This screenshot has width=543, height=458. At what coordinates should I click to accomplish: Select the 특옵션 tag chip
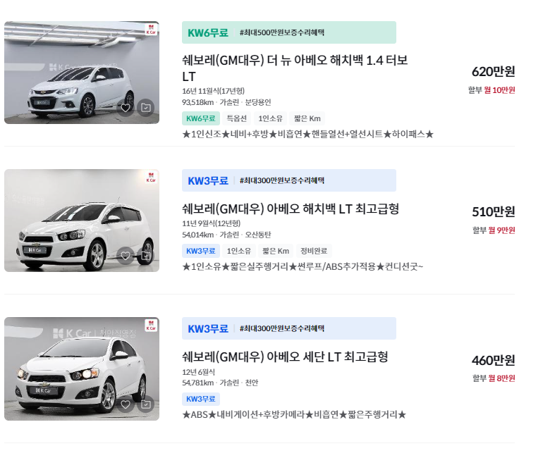pos(236,118)
